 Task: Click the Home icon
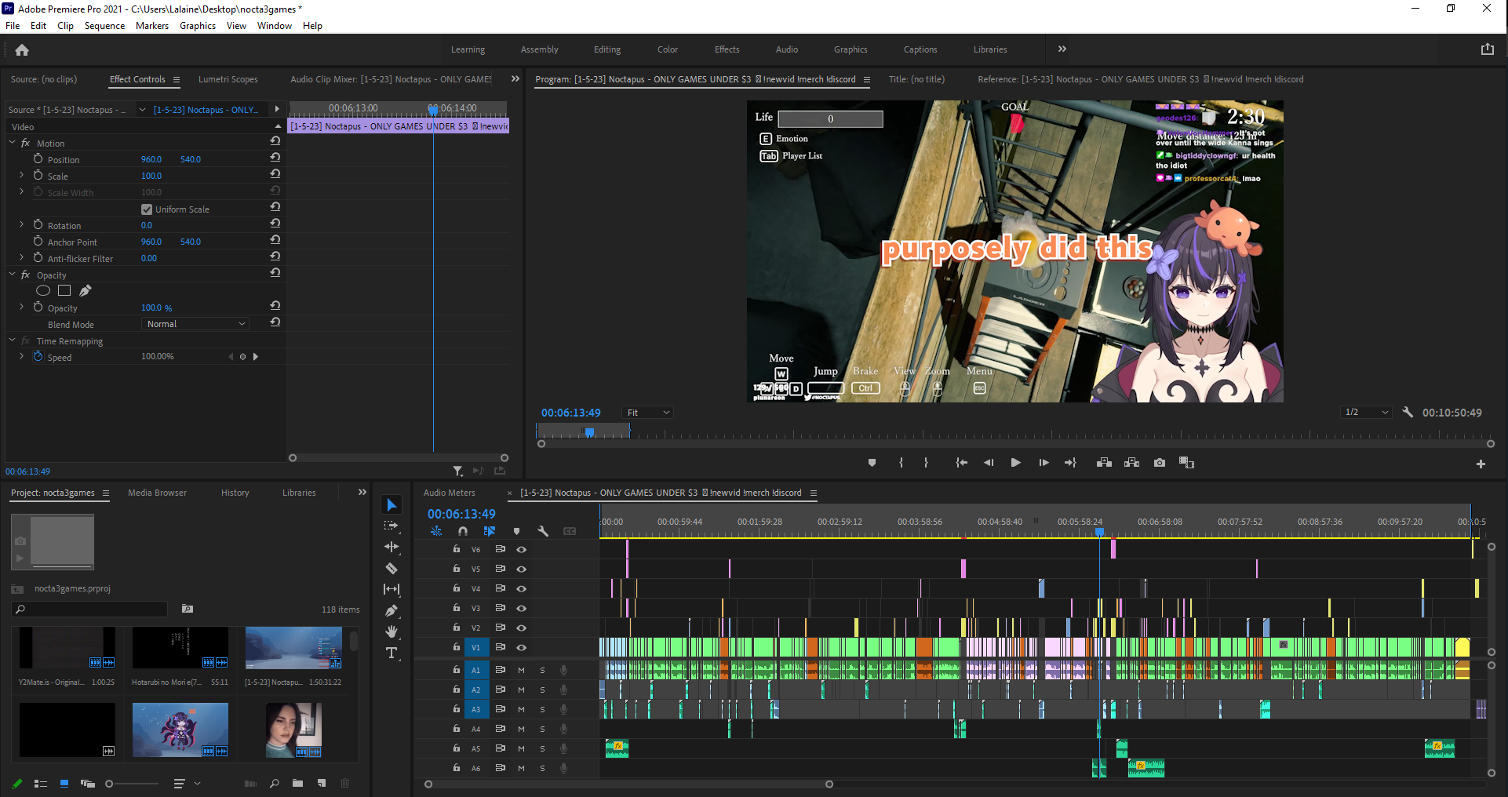click(x=22, y=49)
